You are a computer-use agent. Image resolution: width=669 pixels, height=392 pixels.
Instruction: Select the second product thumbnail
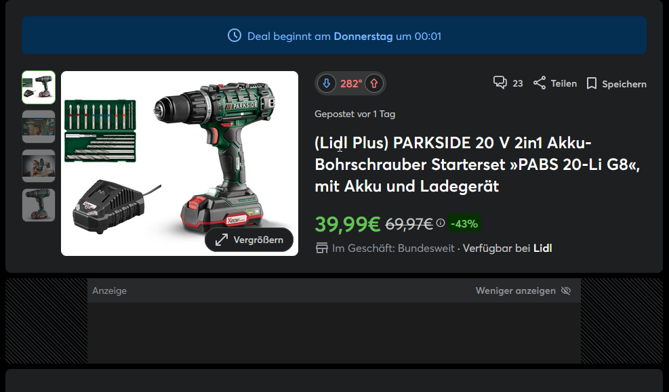coord(39,126)
